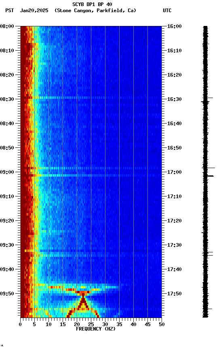Click the '09:10' PST time label
Image resolution: width=223 pixels, height=350 pixels.
[x=7, y=196]
